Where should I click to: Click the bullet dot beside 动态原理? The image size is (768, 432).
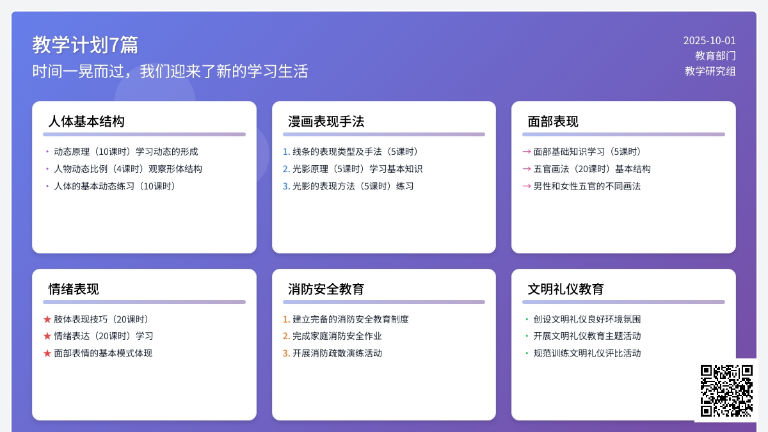47,152
